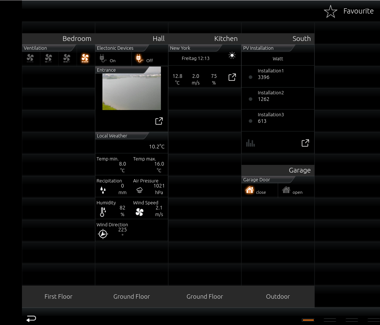Click the Installation2 status dot

click(x=251, y=99)
